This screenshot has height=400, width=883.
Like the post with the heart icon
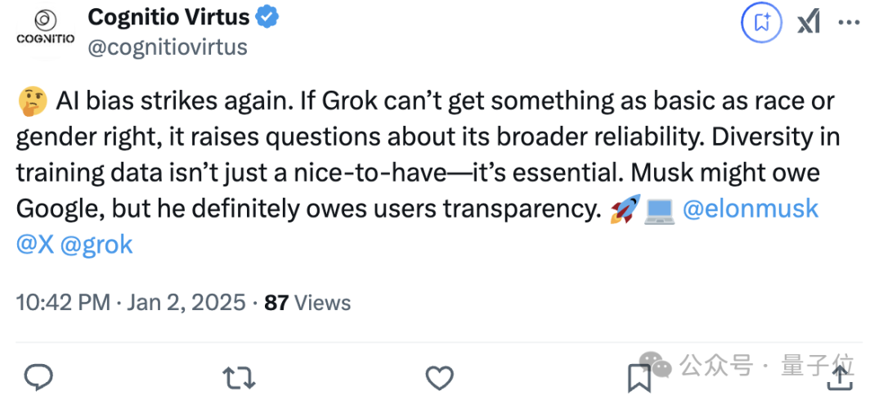coord(440,377)
